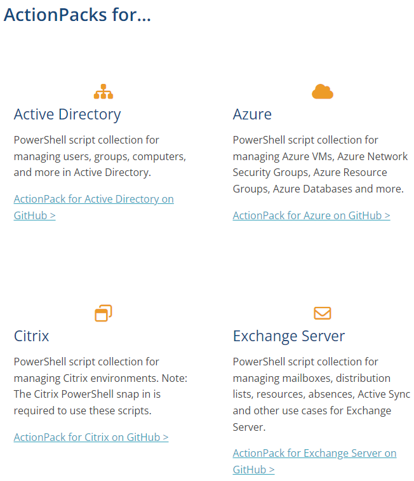Click the 'Exchange Server' section heading

[x=289, y=336]
